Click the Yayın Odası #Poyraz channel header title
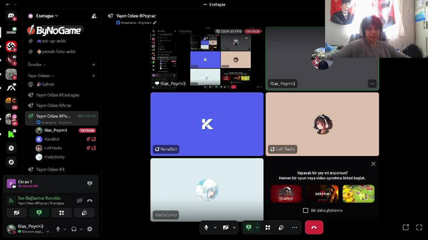The image size is (428, 240). (136, 16)
